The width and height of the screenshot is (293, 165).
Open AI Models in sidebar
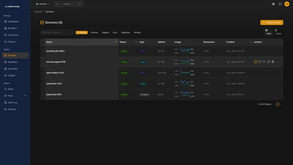pyautogui.click(x=15, y=69)
